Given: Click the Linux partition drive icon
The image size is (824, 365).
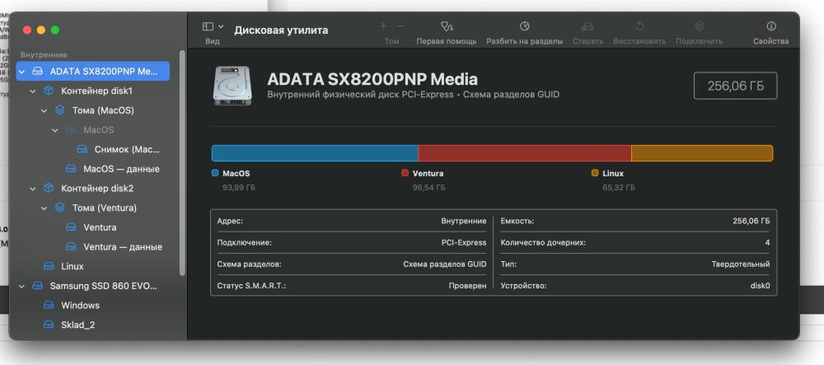Looking at the screenshot, I should pyautogui.click(x=49, y=266).
